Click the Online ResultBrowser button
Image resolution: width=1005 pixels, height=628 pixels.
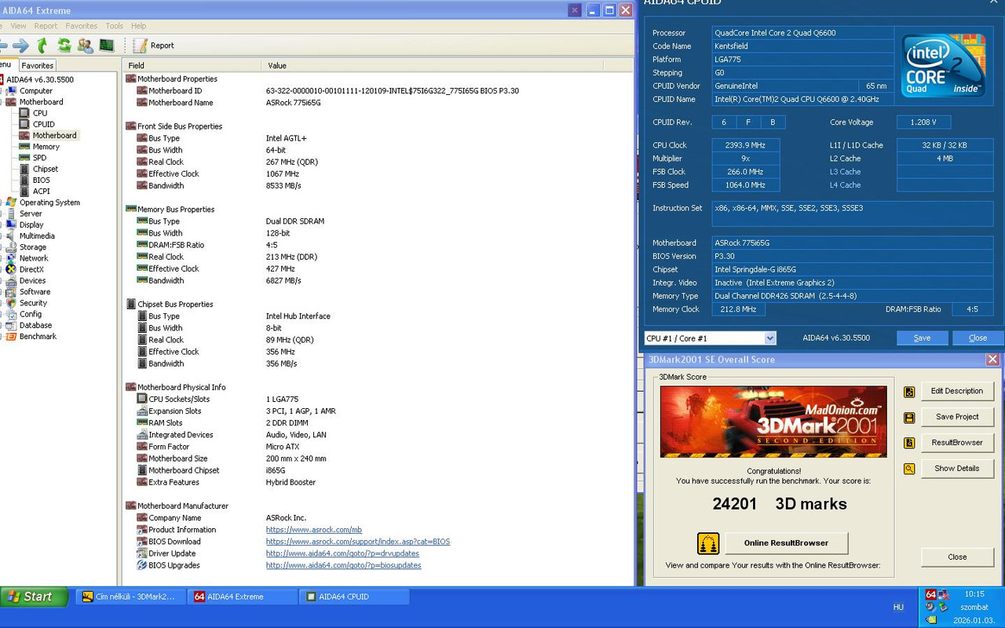coord(786,543)
